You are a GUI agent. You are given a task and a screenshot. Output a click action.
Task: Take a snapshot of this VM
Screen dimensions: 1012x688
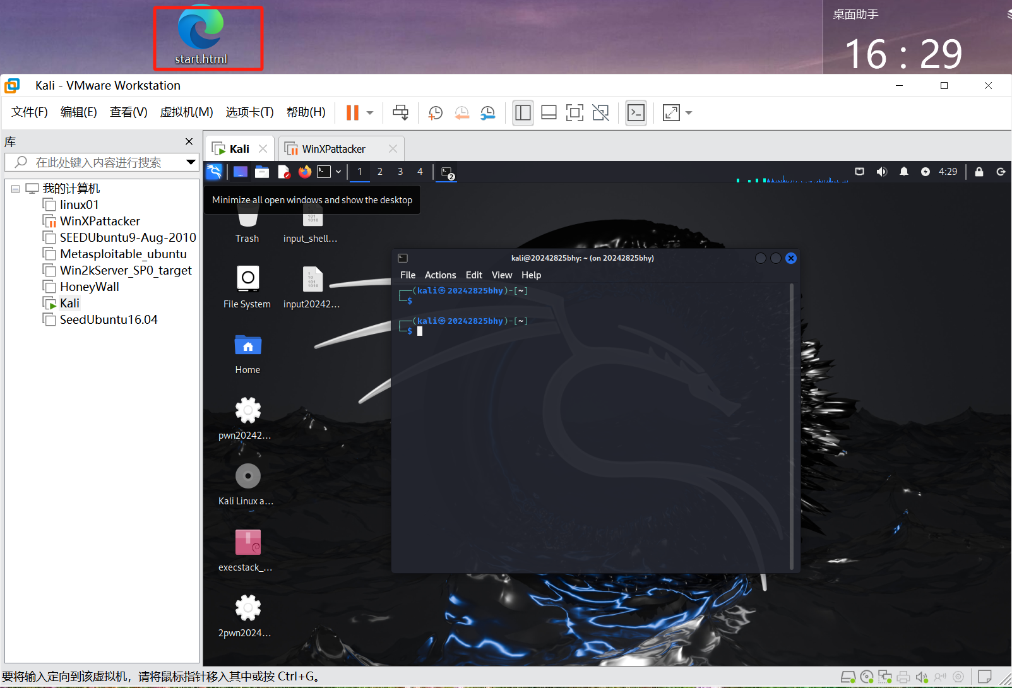coord(436,113)
